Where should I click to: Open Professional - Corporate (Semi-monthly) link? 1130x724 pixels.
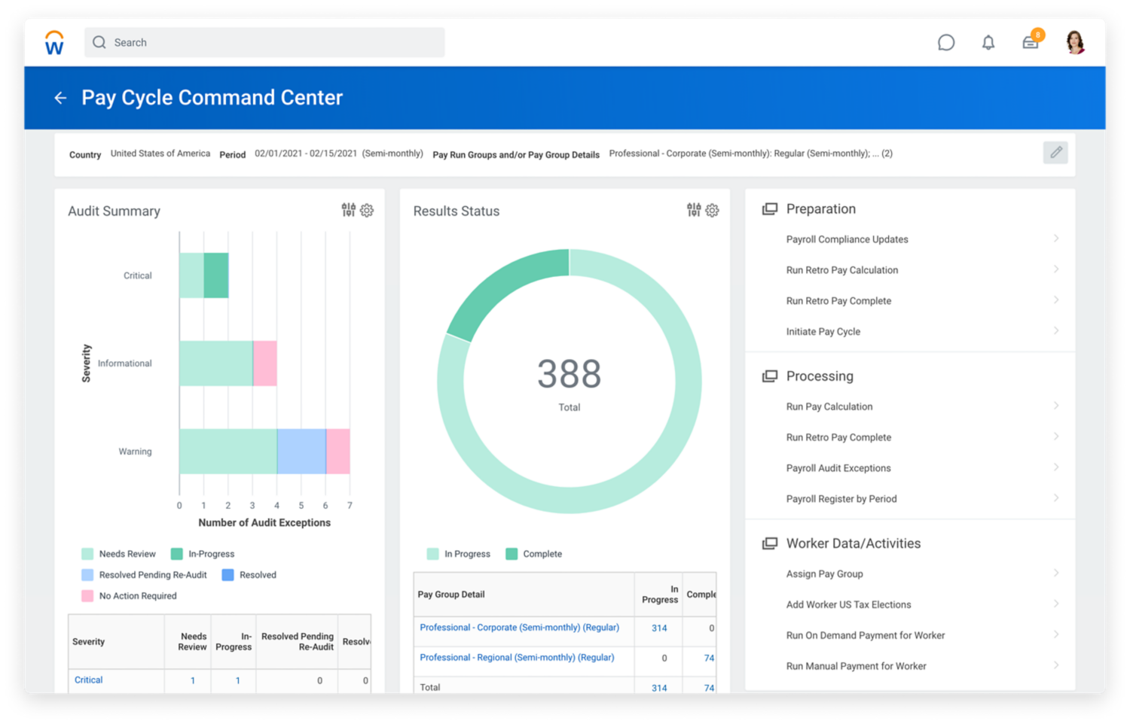(519, 628)
